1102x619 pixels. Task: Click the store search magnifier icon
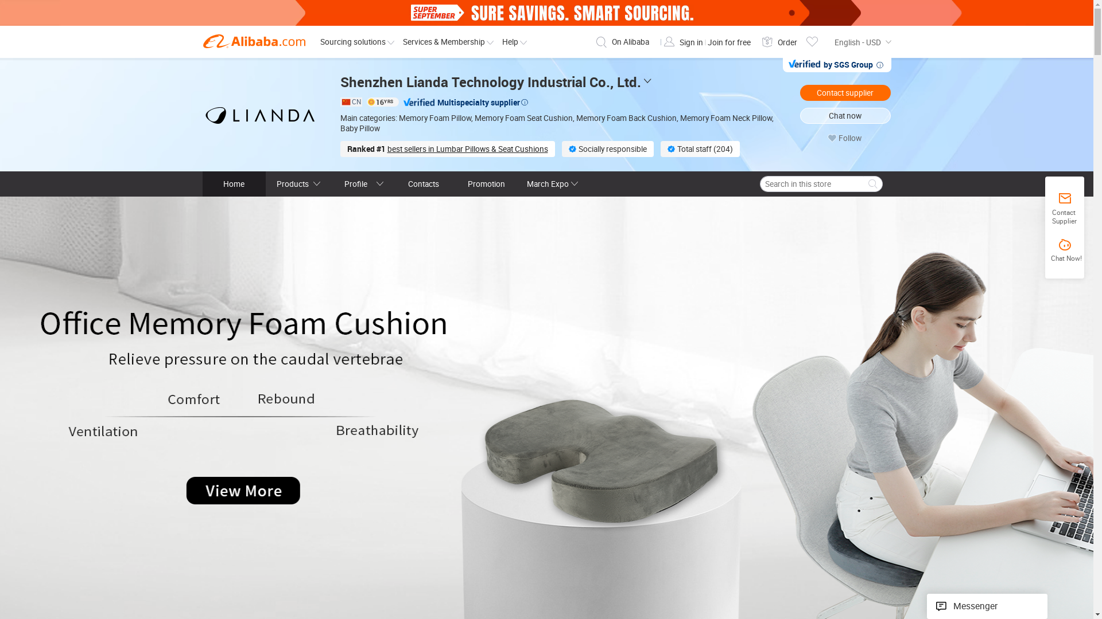coord(872,184)
